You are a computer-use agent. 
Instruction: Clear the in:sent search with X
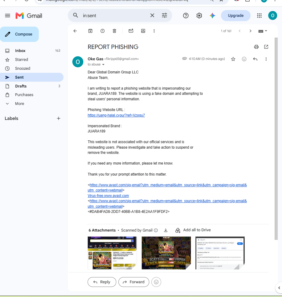click(x=152, y=15)
